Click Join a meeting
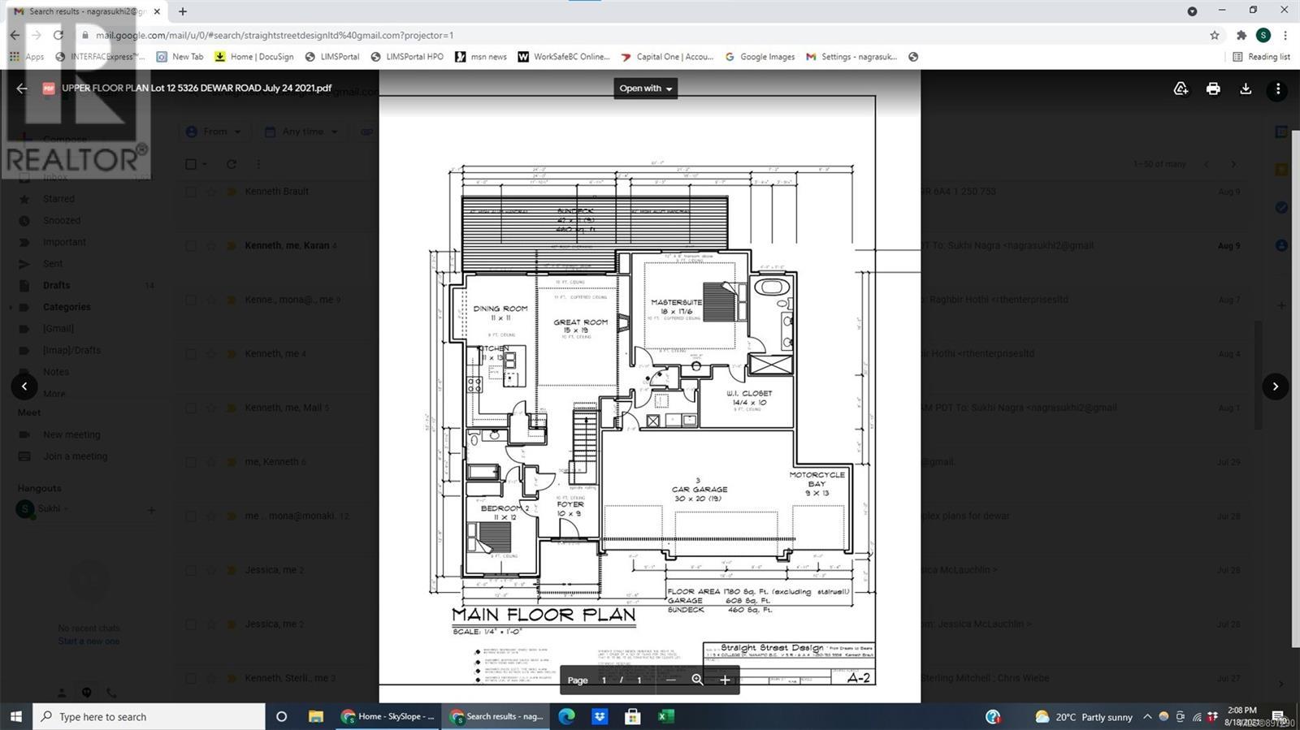Image resolution: width=1300 pixels, height=730 pixels. pyautogui.click(x=75, y=456)
